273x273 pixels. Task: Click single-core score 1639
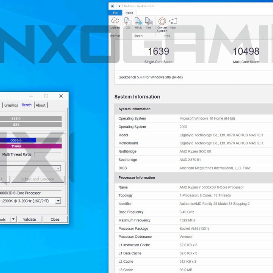[x=158, y=51]
